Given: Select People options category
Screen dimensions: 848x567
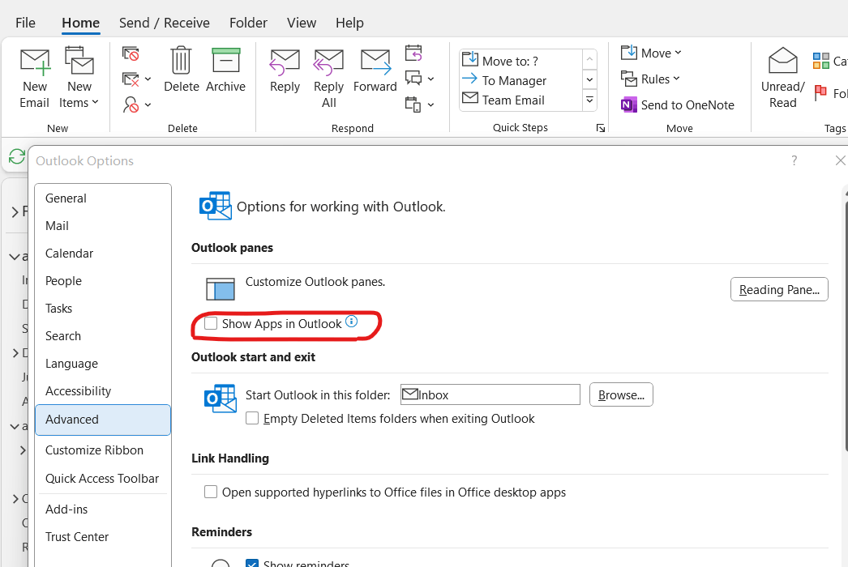Looking at the screenshot, I should pyautogui.click(x=103, y=281).
